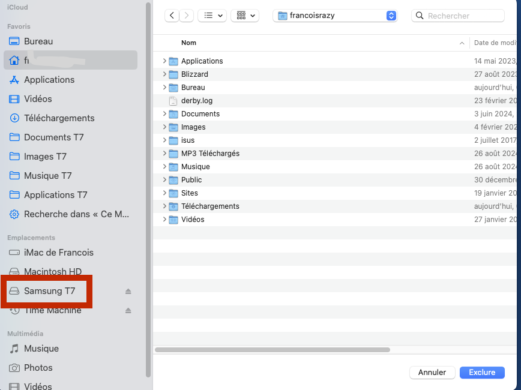This screenshot has height=390, width=521.
Task: Open Photos in the Multimédia section
Action: tap(38, 368)
